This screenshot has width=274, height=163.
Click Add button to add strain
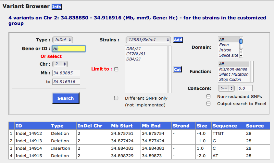point(178,40)
